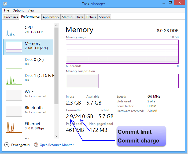Open the Disk 0 (G:) performance graph
The image size is (188, 154).
tap(14, 63)
